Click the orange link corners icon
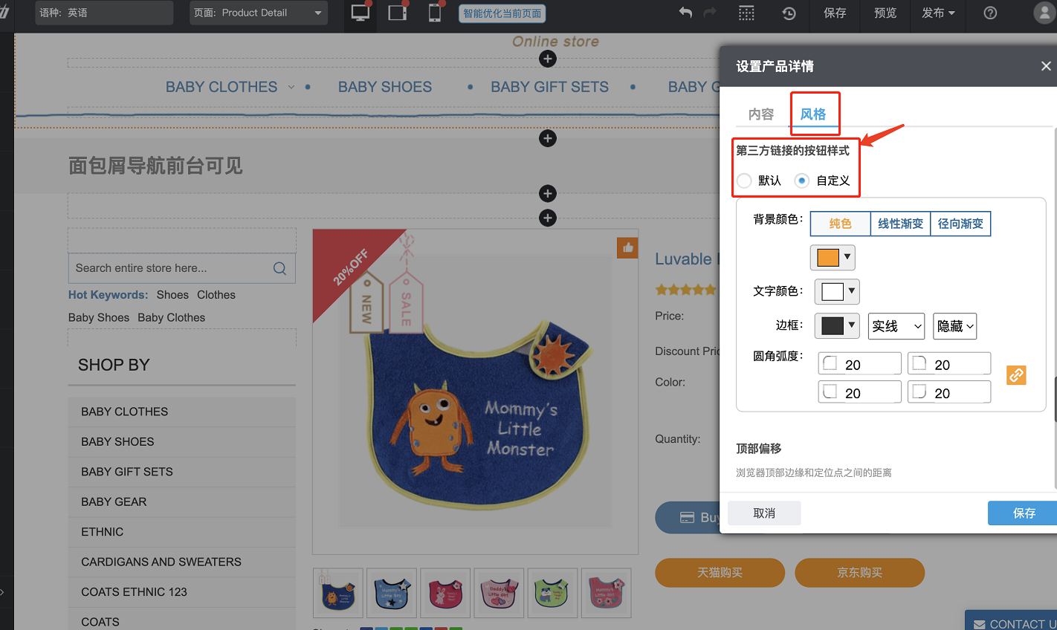The width and height of the screenshot is (1057, 630). point(1016,375)
